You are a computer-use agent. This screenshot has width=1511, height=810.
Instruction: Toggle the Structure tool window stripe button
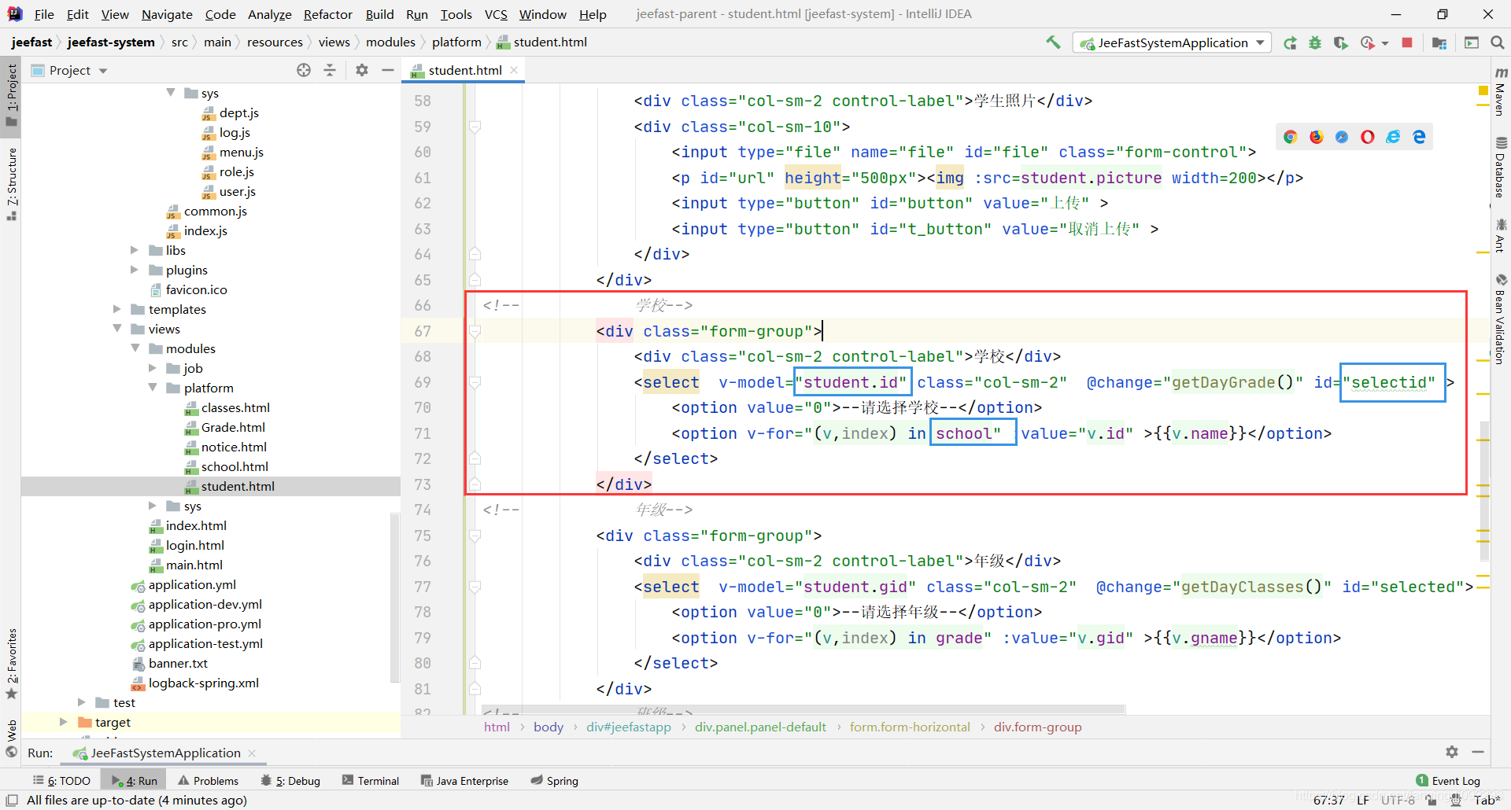(12, 182)
